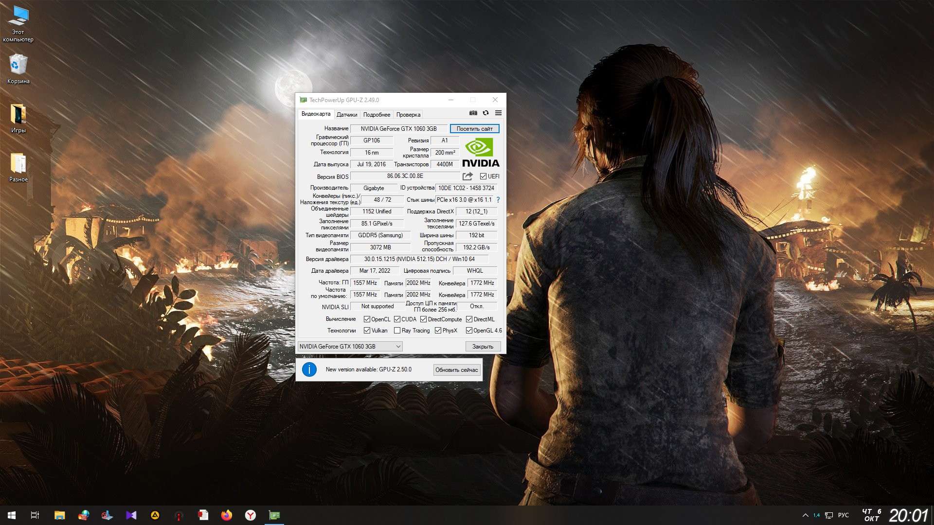The width and height of the screenshot is (934, 525).
Task: Toggle the DirectML checkbox
Action: [x=469, y=319]
